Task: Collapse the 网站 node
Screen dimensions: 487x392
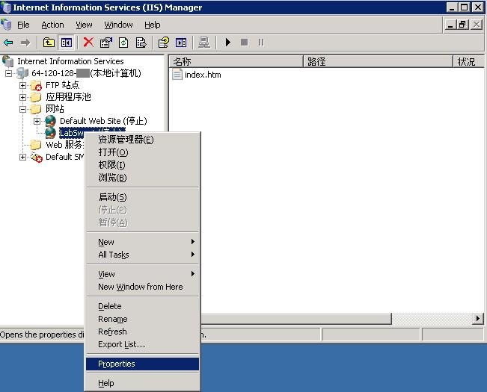Action: click(22, 109)
